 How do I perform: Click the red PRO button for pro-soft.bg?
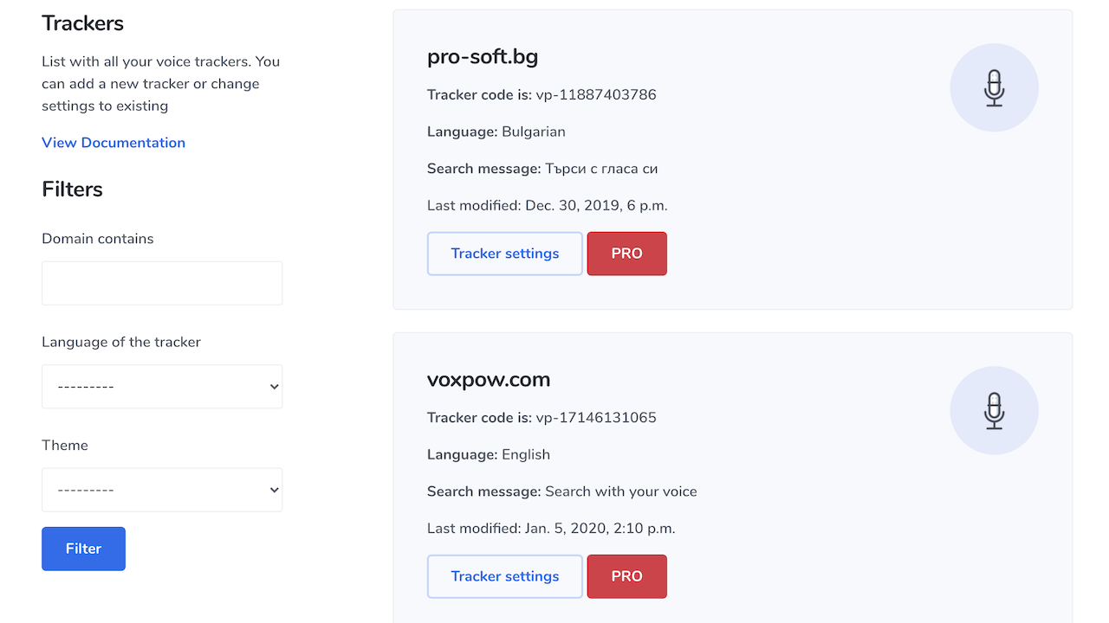[626, 254]
